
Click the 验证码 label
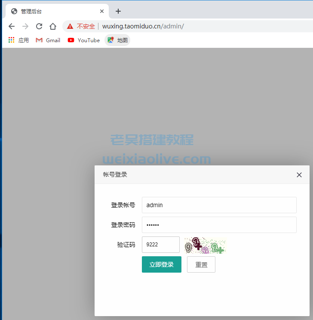(x=126, y=245)
